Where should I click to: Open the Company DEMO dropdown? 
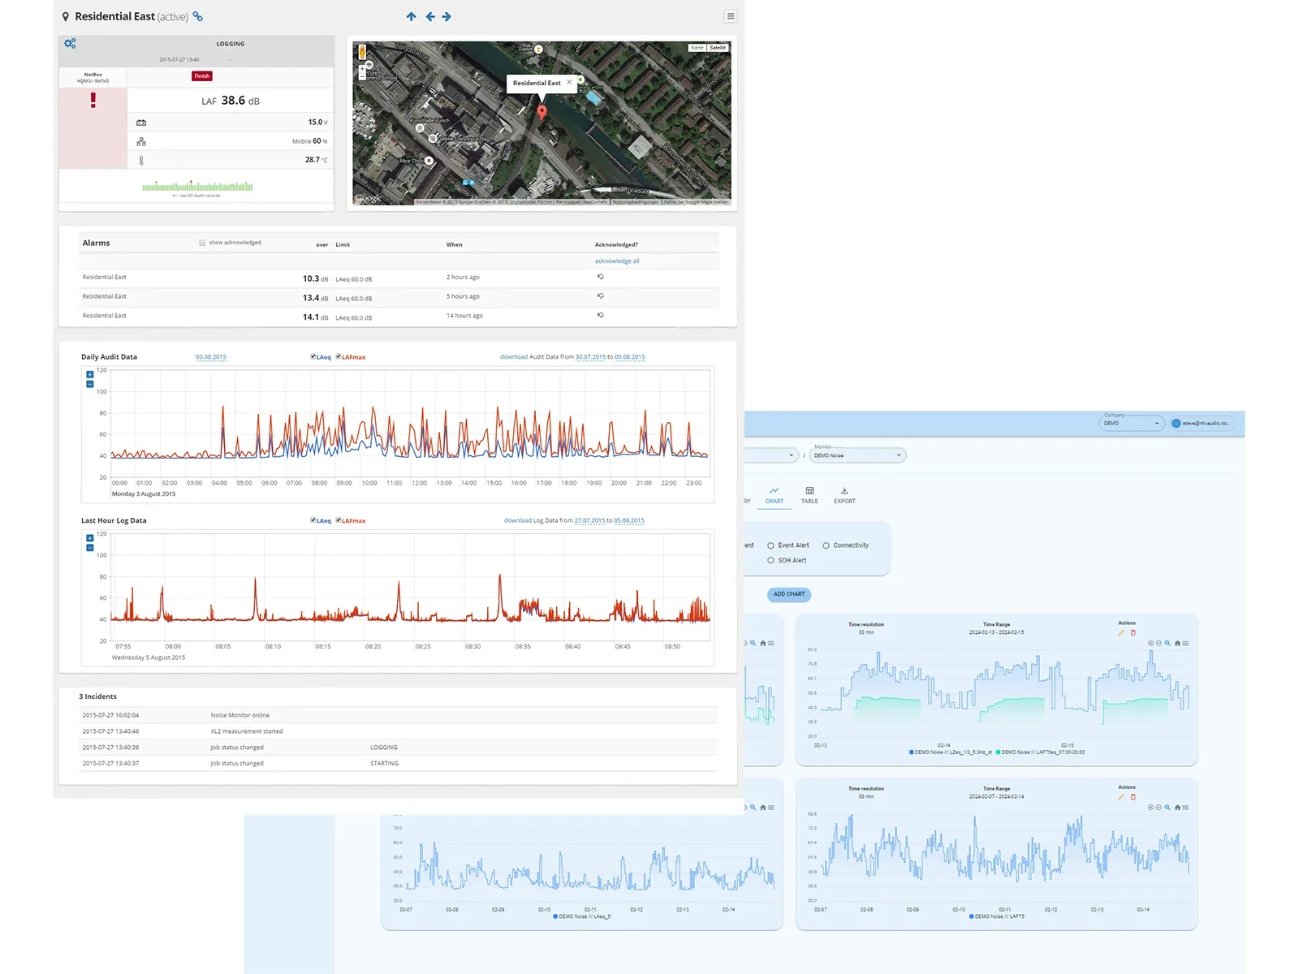pyautogui.click(x=1131, y=423)
